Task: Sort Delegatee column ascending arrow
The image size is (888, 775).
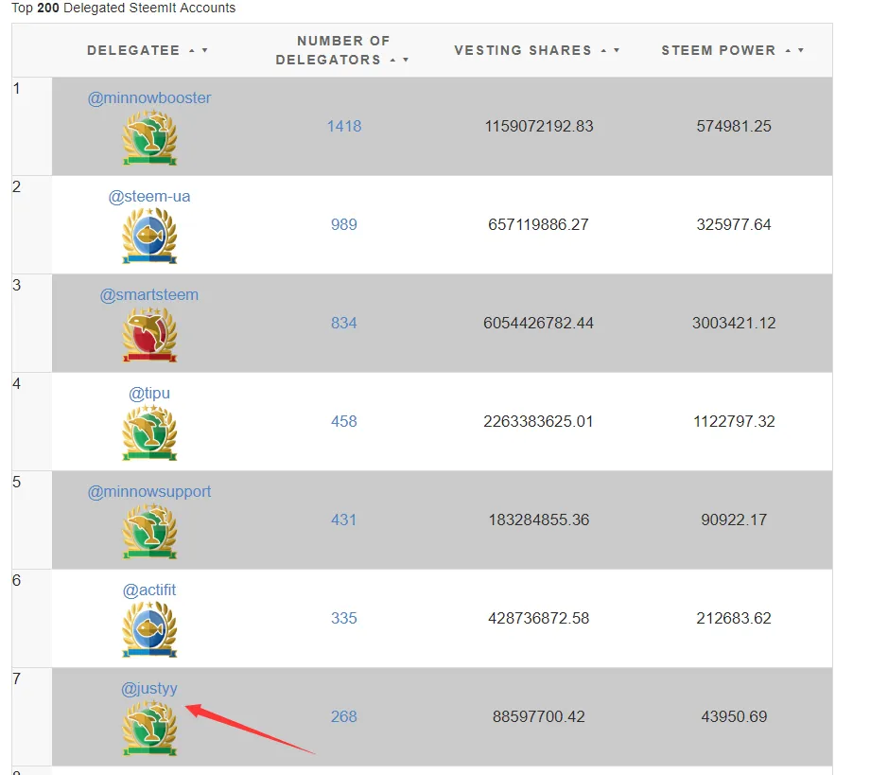Action: tap(192, 50)
